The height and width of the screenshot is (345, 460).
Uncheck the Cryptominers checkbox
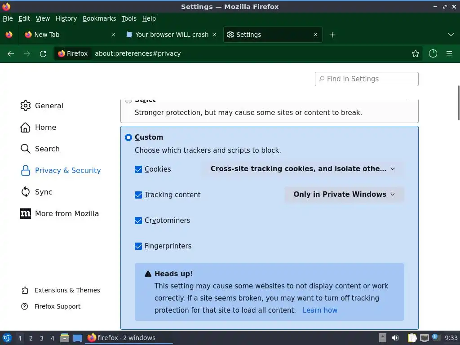click(x=138, y=220)
